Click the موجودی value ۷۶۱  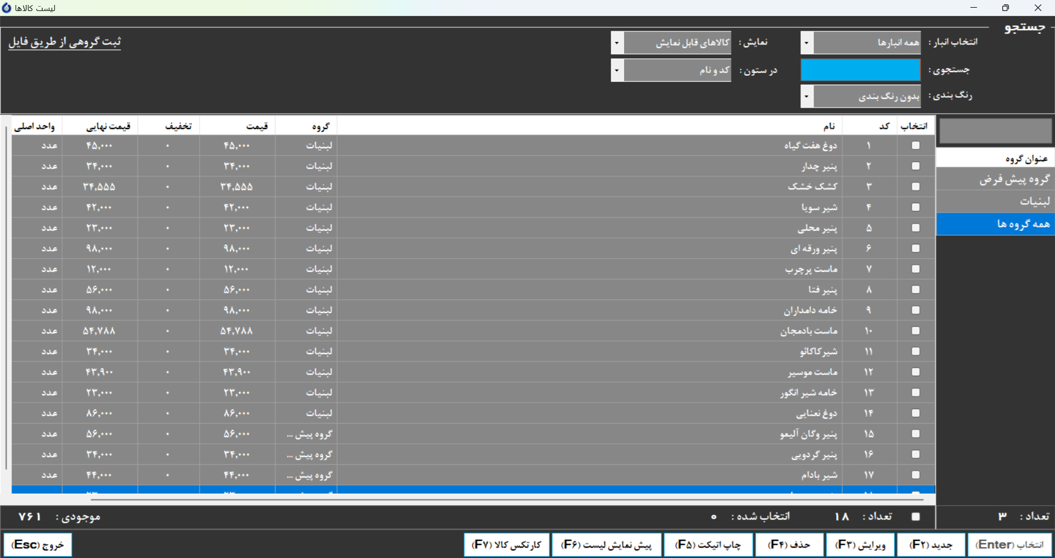(30, 517)
